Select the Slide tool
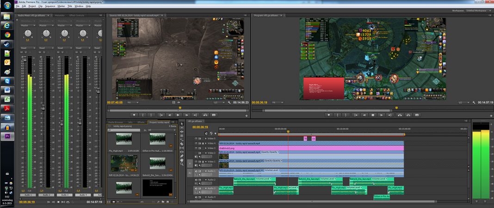The width and height of the screenshot is (494, 208). [182, 152]
